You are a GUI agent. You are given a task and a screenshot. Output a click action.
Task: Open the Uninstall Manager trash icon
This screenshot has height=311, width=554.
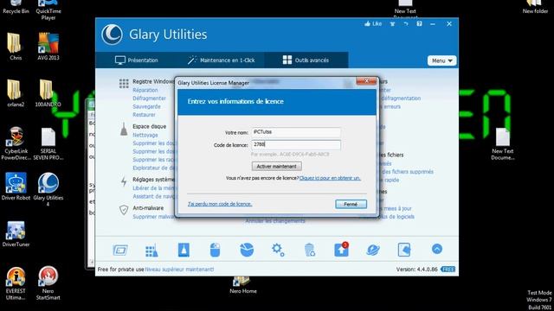[x=310, y=250]
